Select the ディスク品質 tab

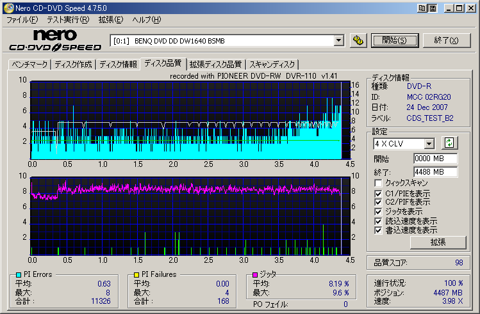163,63
